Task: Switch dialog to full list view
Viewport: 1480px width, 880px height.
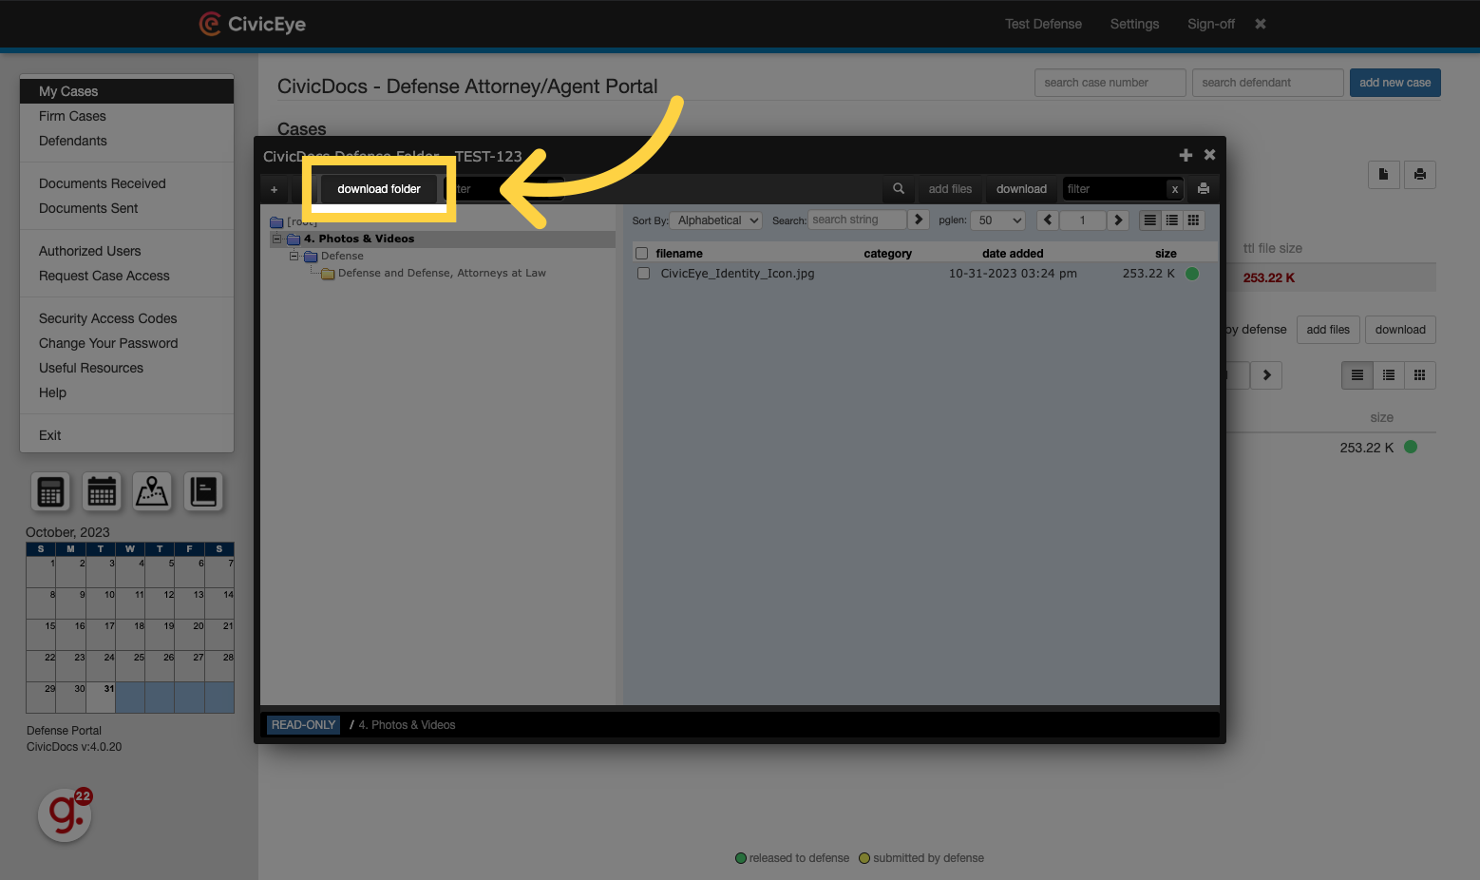Action: (x=1150, y=220)
